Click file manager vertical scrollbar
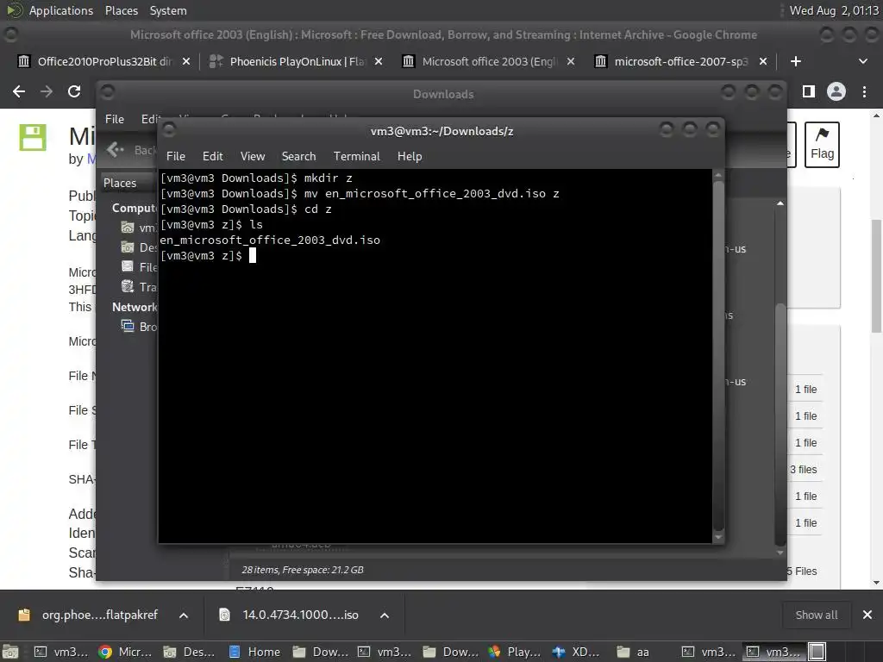The height and width of the screenshot is (662, 883). tap(780, 425)
